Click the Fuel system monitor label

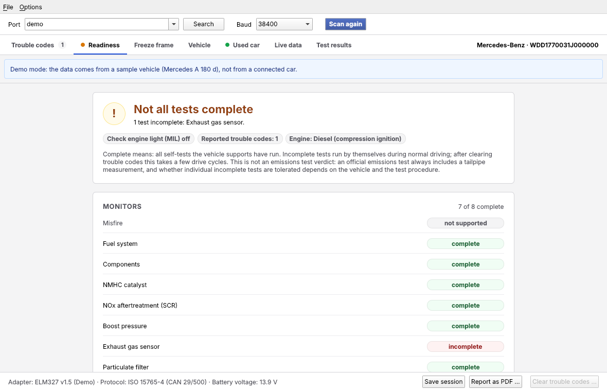click(x=120, y=243)
